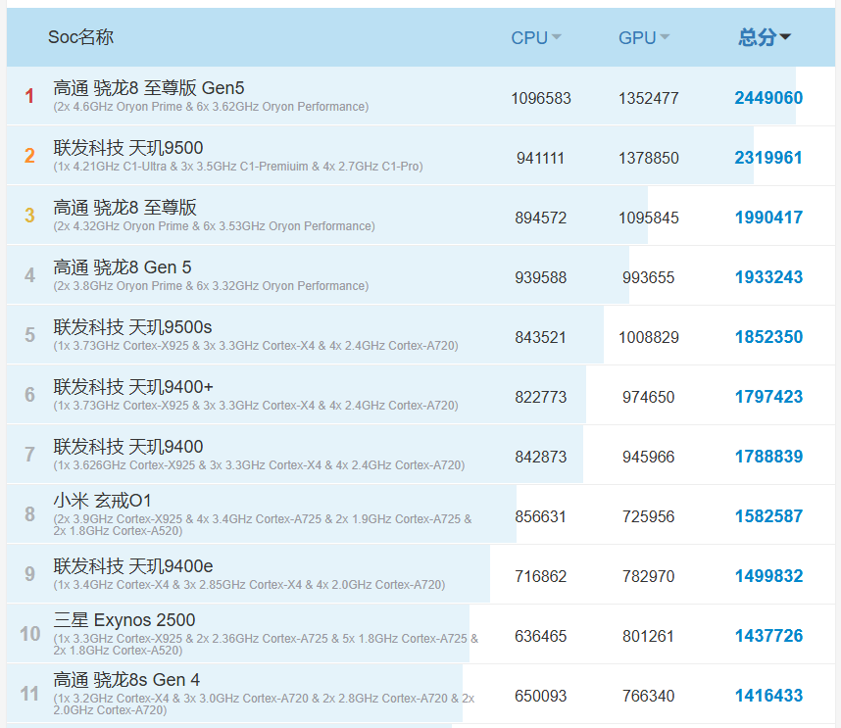Open 小米 玄戒O1 entry
The image size is (841, 728).
pyautogui.click(x=102, y=501)
